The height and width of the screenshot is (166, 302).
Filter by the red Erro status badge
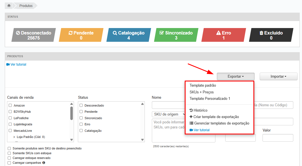[x=224, y=35]
